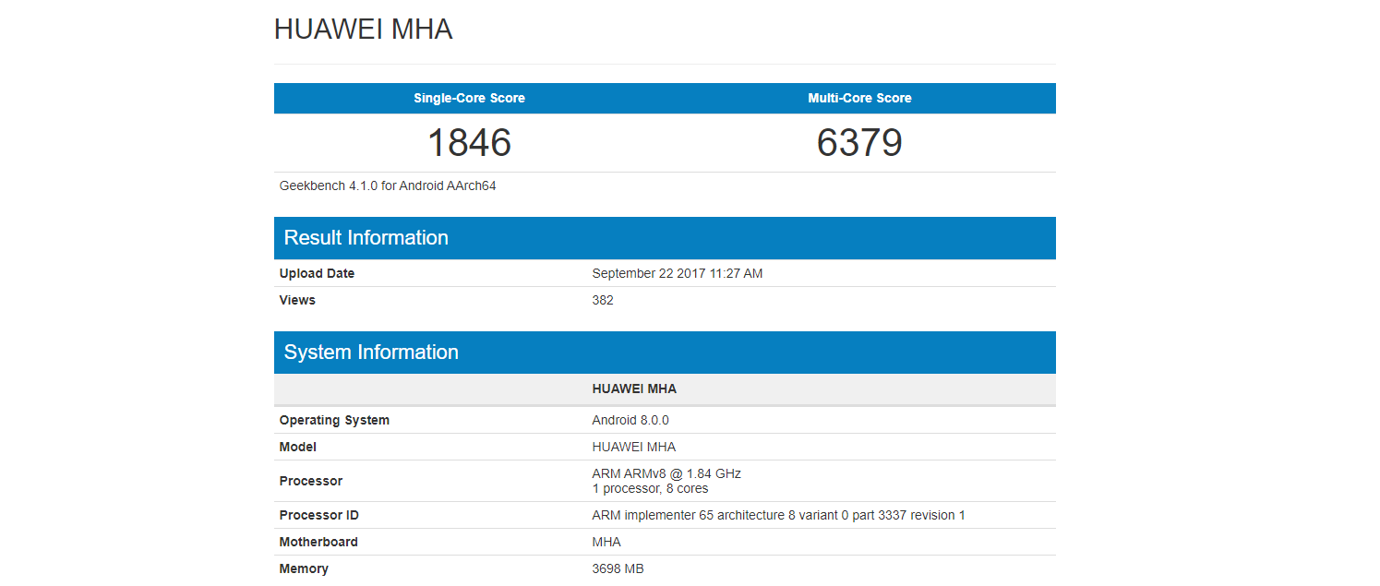Select the ARM implementer 65 architecture value
This screenshot has width=1380, height=586.
[x=779, y=515]
